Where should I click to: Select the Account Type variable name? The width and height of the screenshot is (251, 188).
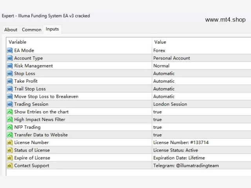[29, 58]
